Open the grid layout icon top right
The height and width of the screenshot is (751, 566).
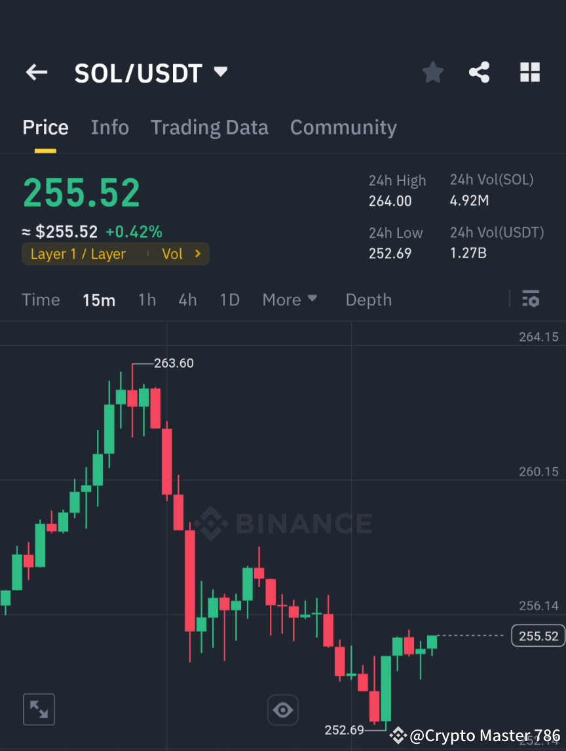click(529, 72)
